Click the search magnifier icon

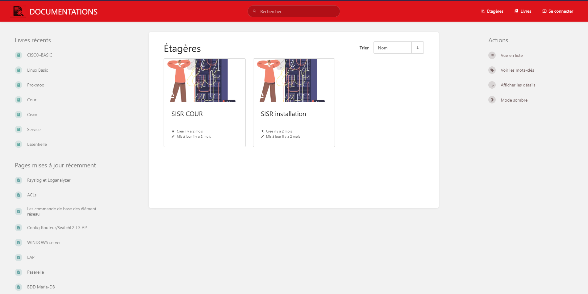pyautogui.click(x=255, y=11)
